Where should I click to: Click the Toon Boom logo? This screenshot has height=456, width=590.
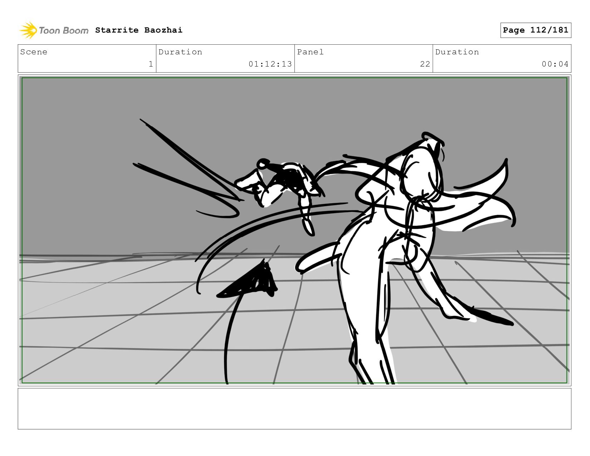pos(54,30)
